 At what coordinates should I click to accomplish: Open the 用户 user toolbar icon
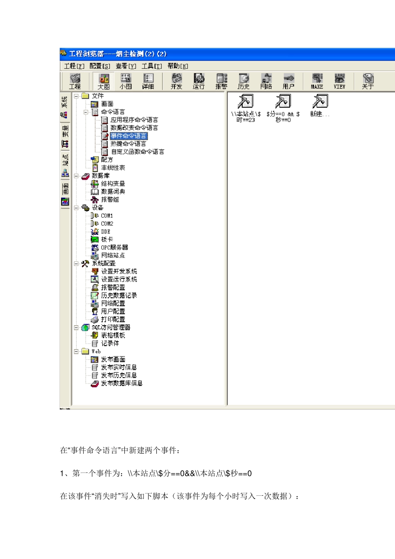click(x=289, y=81)
